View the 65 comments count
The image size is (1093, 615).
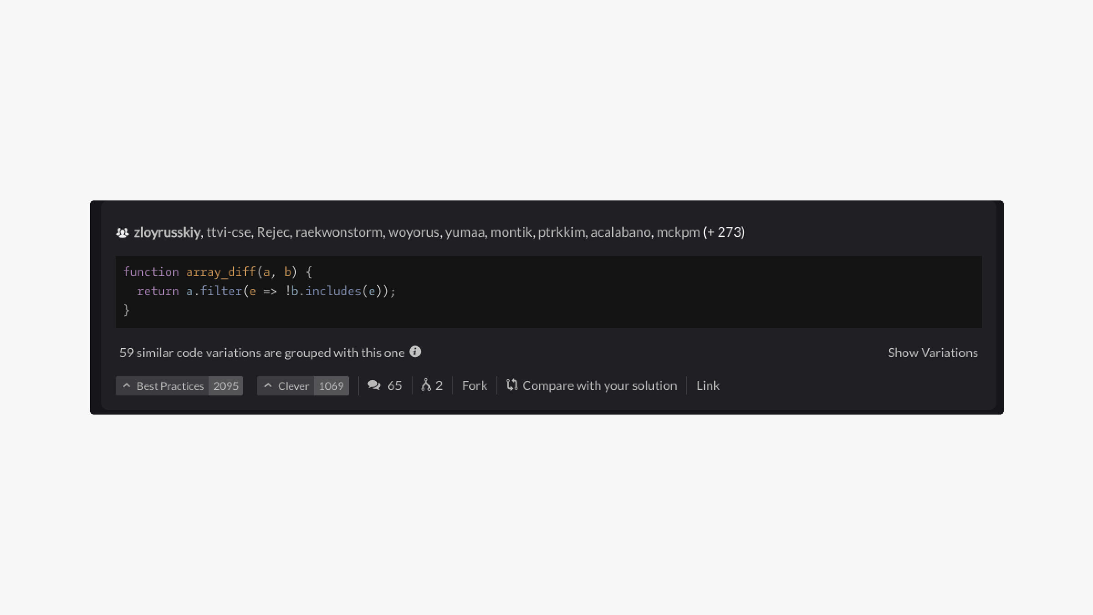394,386
